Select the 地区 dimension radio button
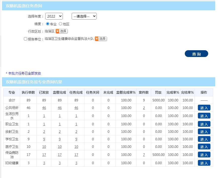This screenshot has width=221, height=178. tap(60, 24)
